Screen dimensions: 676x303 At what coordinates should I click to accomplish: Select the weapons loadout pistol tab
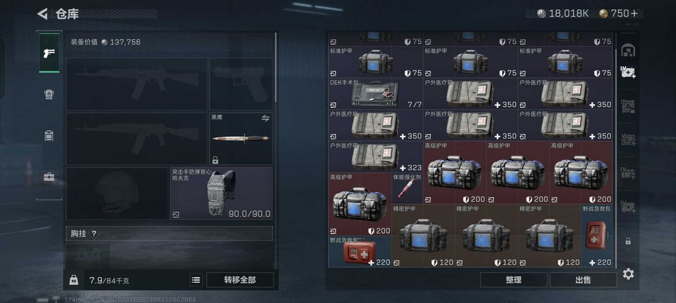click(x=49, y=53)
